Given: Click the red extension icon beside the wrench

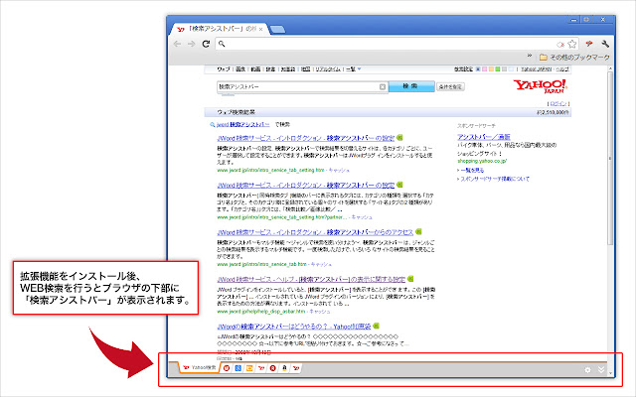Looking at the screenshot, I should click(x=589, y=44).
